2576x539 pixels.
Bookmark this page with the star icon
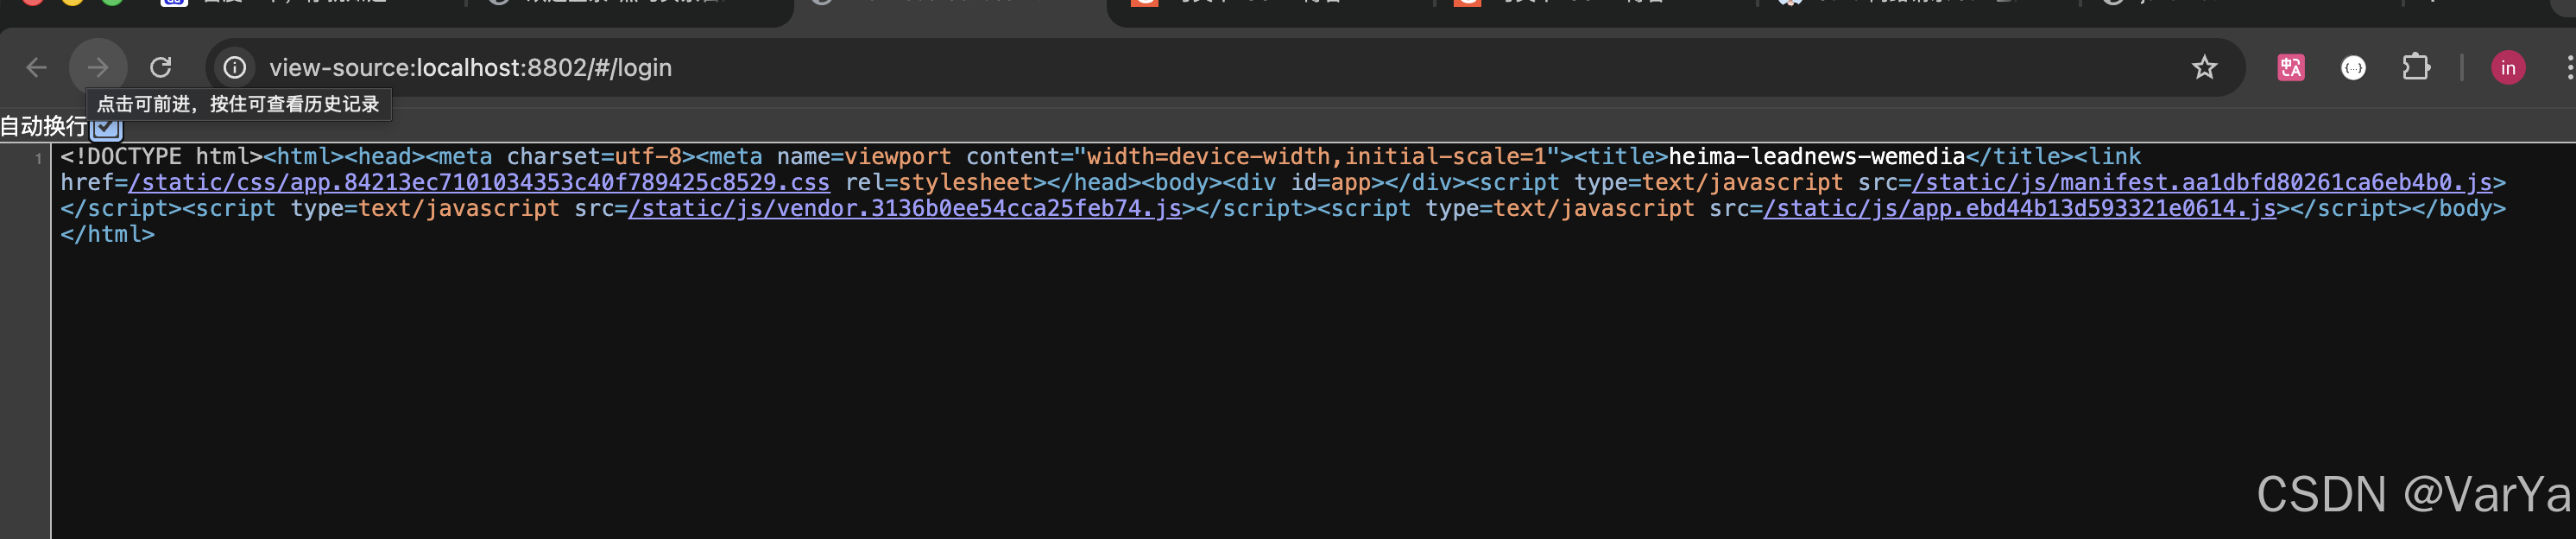2204,68
